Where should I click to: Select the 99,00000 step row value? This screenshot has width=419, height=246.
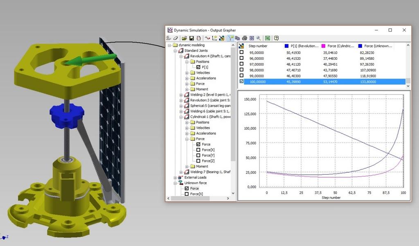pyautogui.click(x=257, y=76)
